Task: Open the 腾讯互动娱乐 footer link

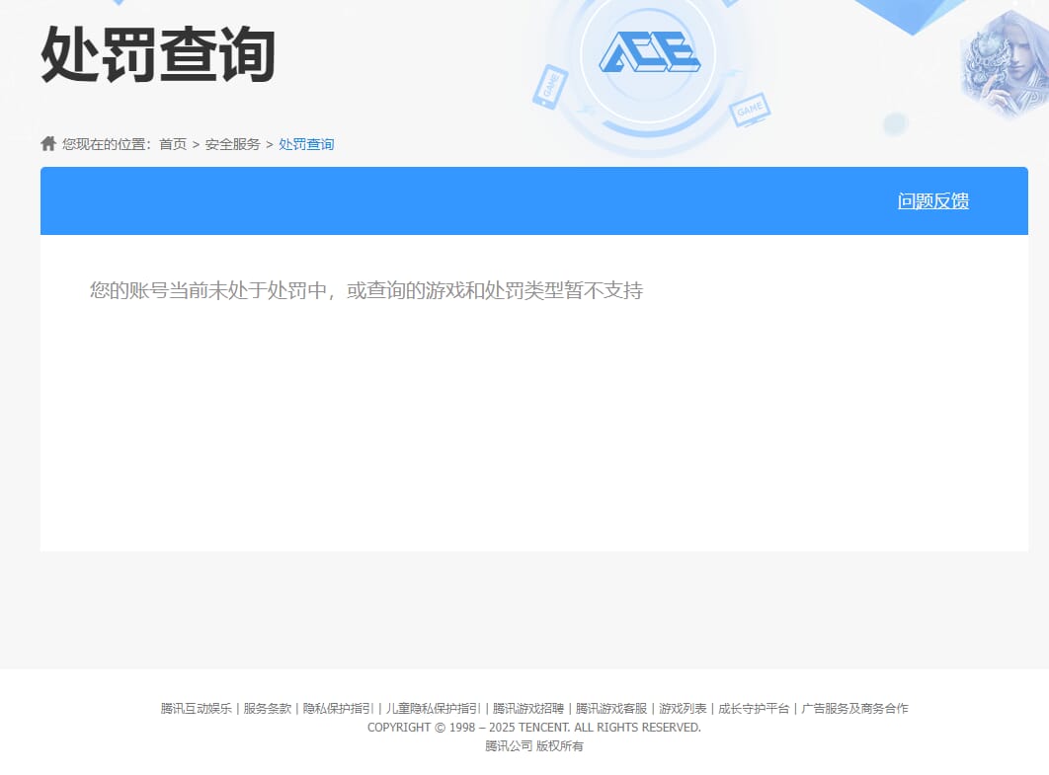Action: (x=196, y=709)
